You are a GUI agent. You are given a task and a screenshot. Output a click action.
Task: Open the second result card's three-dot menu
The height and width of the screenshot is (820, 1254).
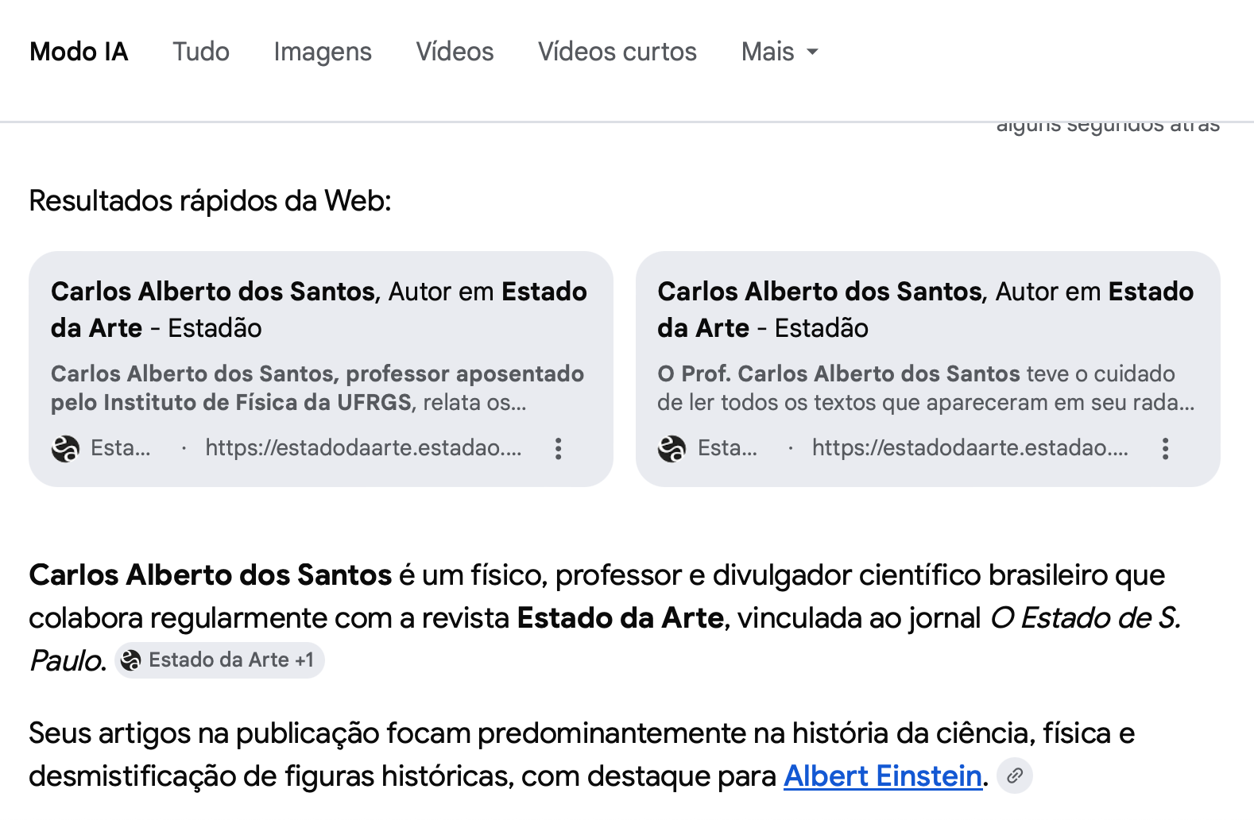pyautogui.click(x=1165, y=449)
